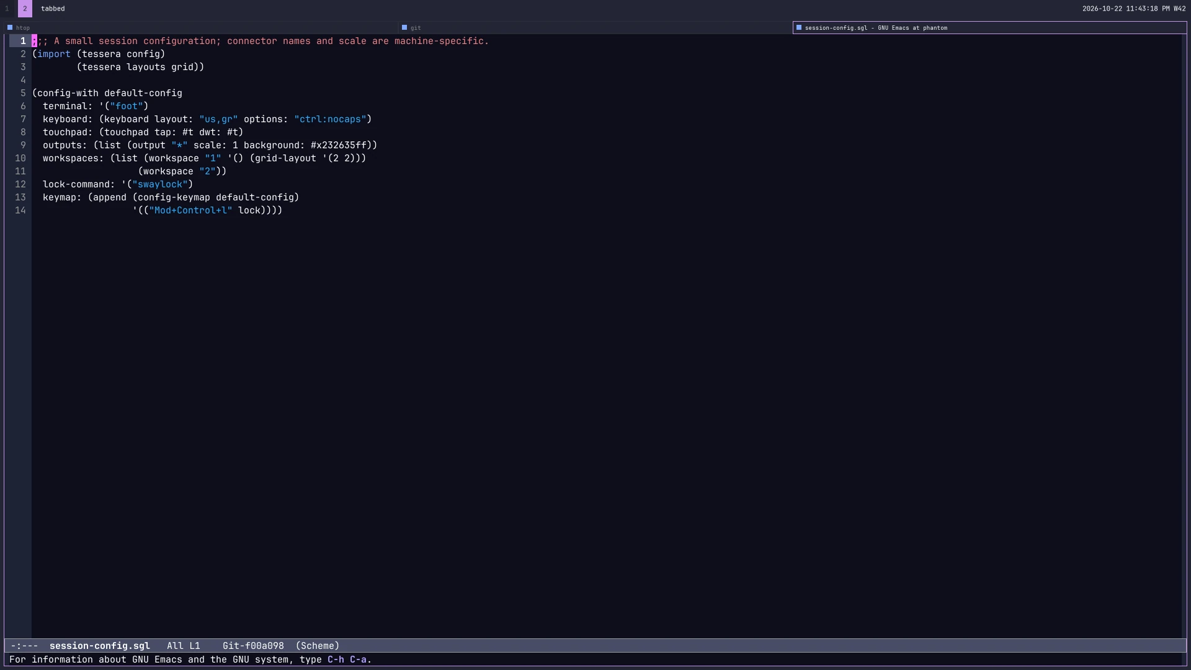Viewport: 1191px width, 670px height.
Task: Switch to the git tab
Action: coord(595,28)
